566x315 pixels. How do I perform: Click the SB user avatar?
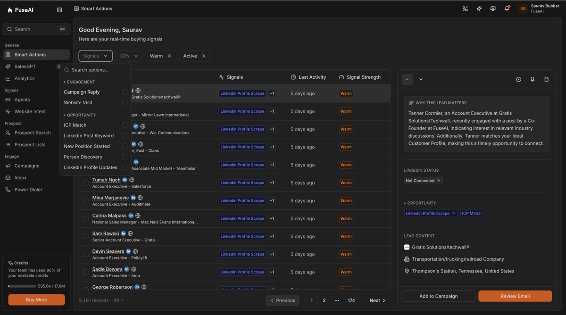click(523, 8)
